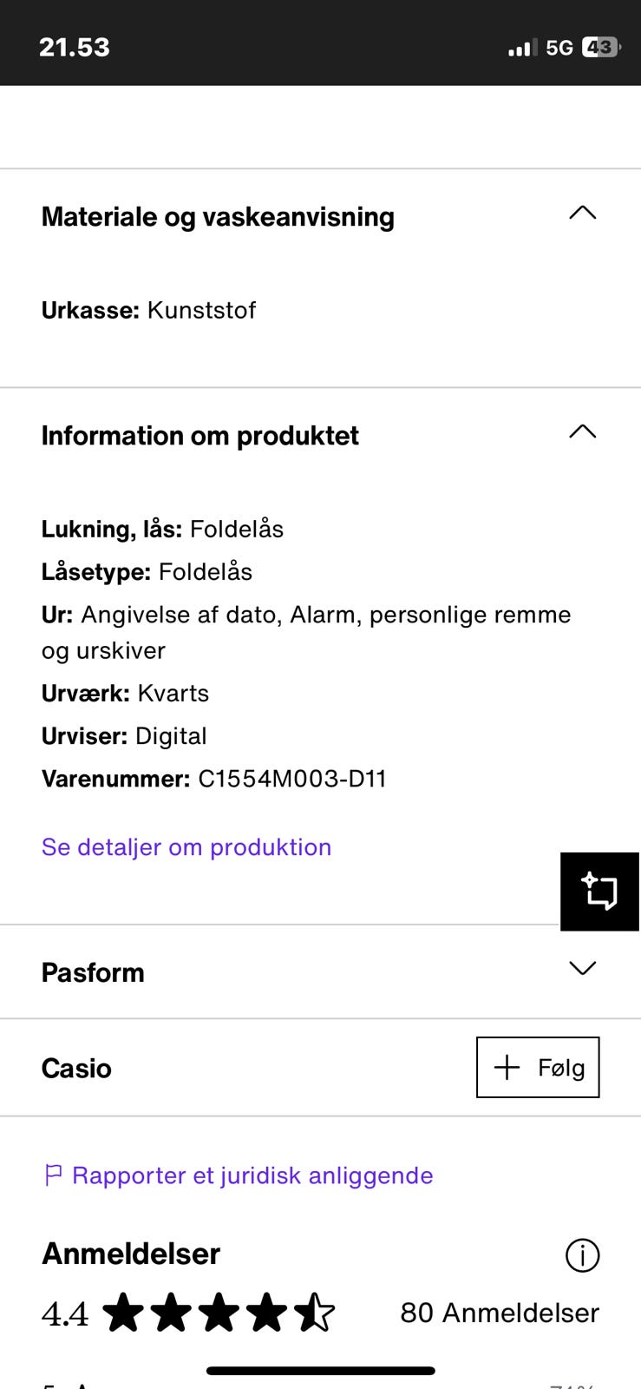Tap the battery icon in status bar

(x=600, y=48)
